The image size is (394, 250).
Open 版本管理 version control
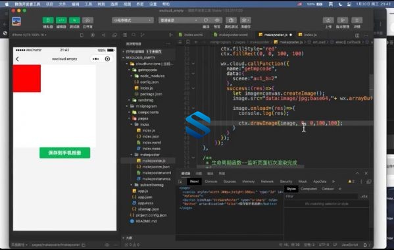coord(343,20)
